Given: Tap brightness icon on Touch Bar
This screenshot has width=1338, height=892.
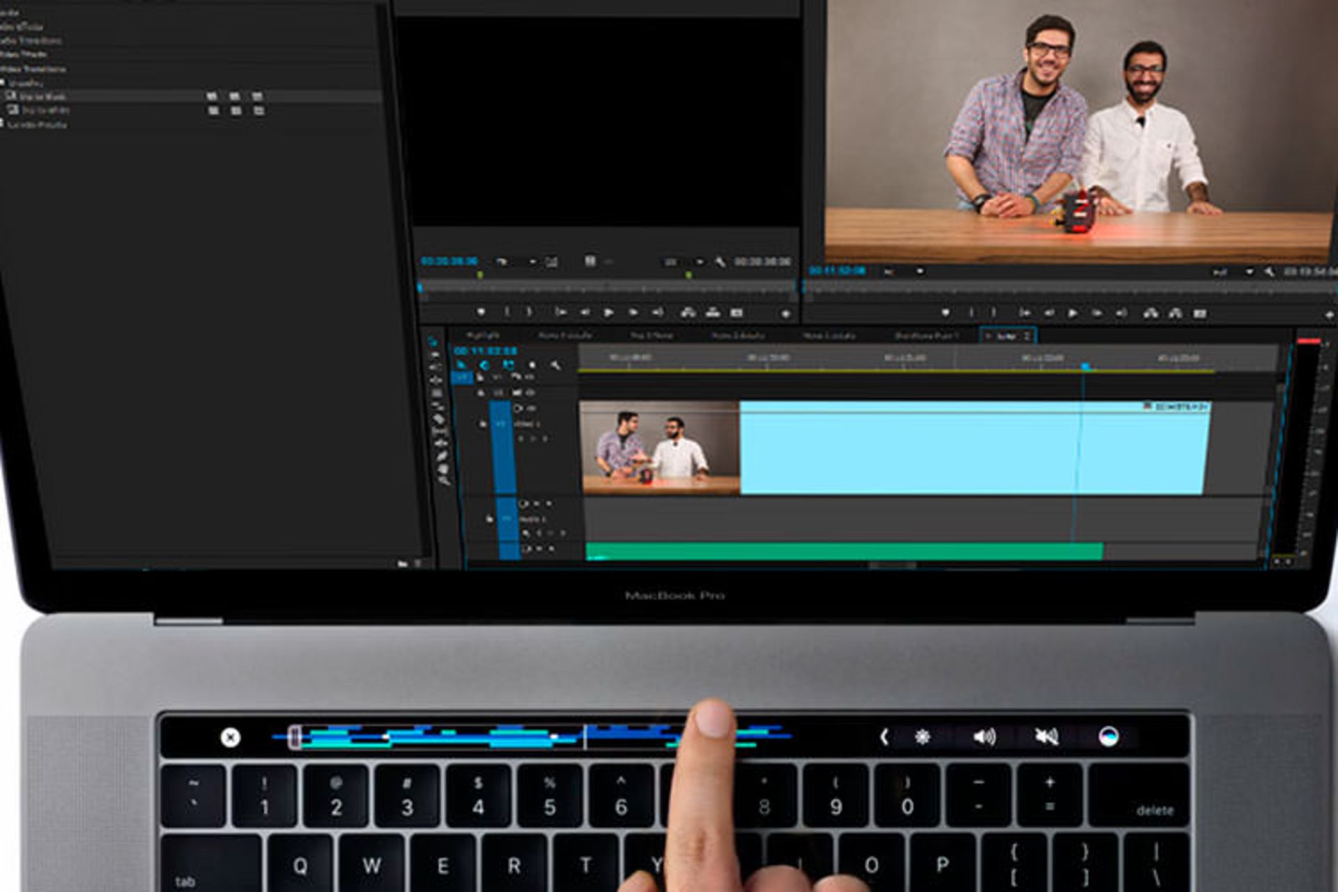Looking at the screenshot, I should (923, 737).
